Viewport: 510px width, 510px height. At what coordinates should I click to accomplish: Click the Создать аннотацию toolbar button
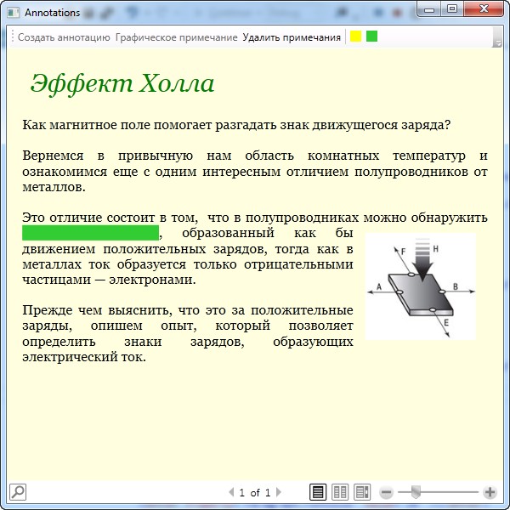pyautogui.click(x=64, y=37)
